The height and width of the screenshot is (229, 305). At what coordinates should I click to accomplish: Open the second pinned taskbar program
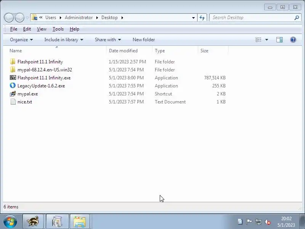pyautogui.click(x=57, y=222)
